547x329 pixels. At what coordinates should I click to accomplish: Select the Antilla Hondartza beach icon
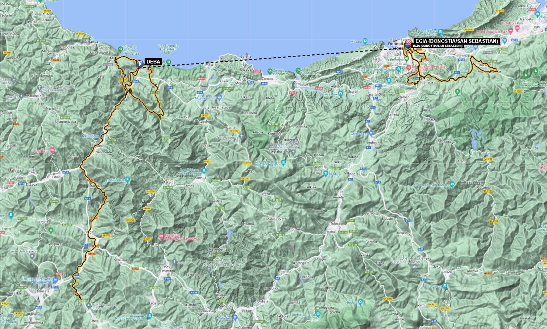298,70
